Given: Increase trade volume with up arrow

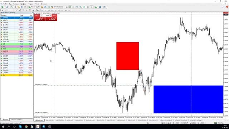Looking at the screenshot, I should coord(50,15).
